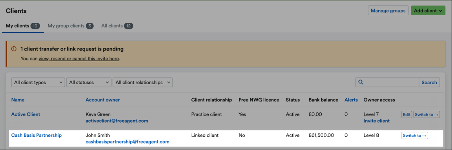Click cashbasispartnership@freeagent.com email link
The height and width of the screenshot is (150, 452).
[x=128, y=142]
